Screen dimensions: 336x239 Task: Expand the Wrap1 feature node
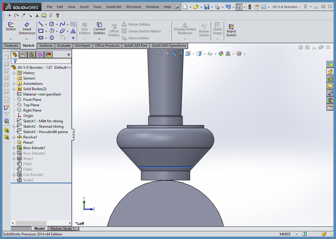[x=14, y=159]
